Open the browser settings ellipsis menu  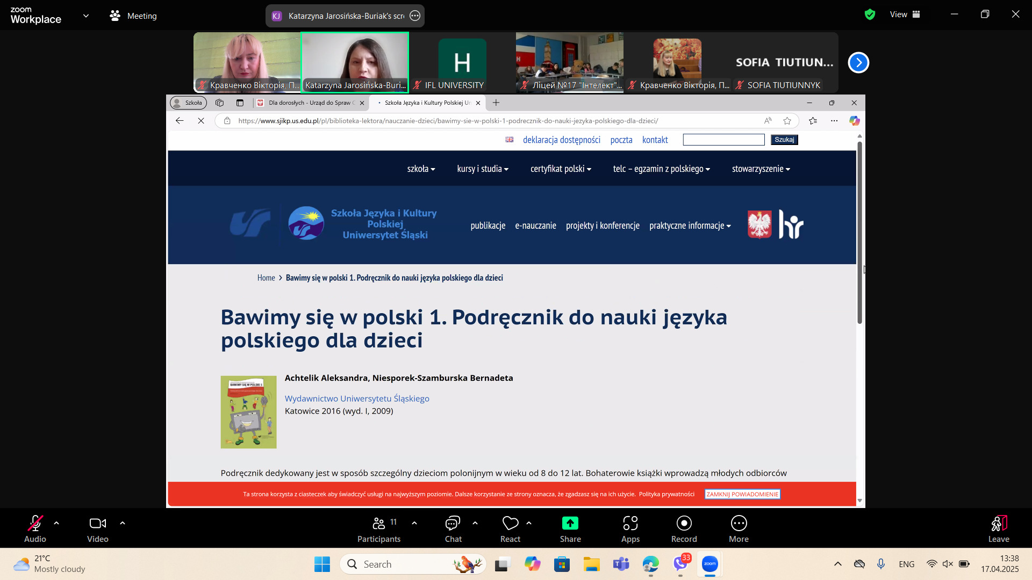click(x=834, y=121)
